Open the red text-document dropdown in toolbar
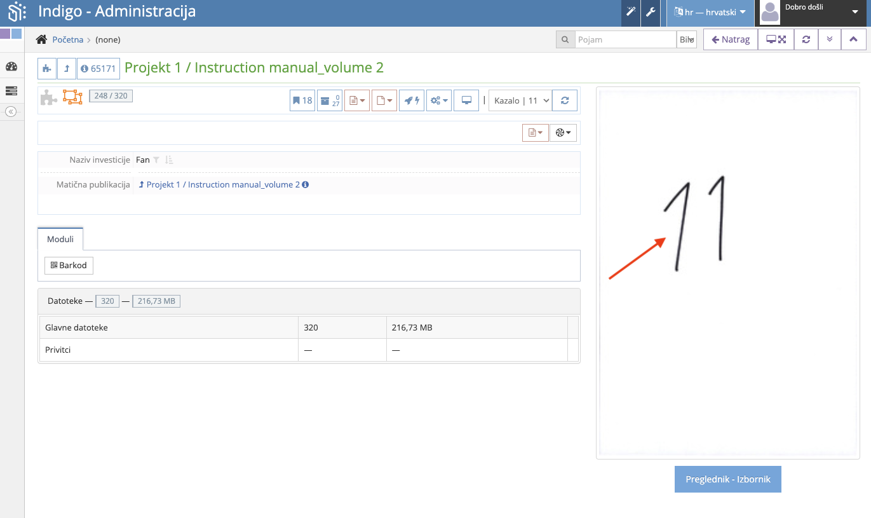Viewport: 871px width, 518px height. point(357,100)
